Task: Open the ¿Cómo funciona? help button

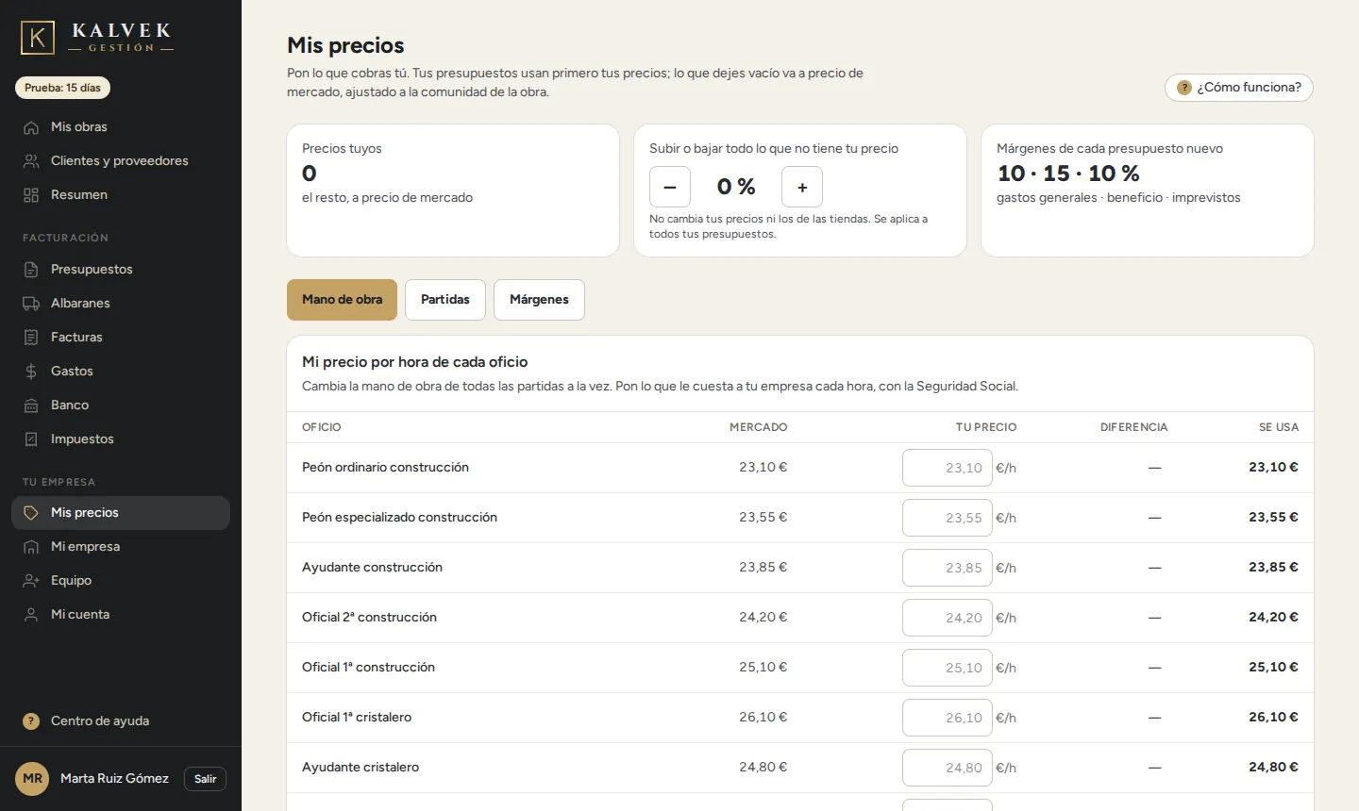Action: pyautogui.click(x=1239, y=88)
